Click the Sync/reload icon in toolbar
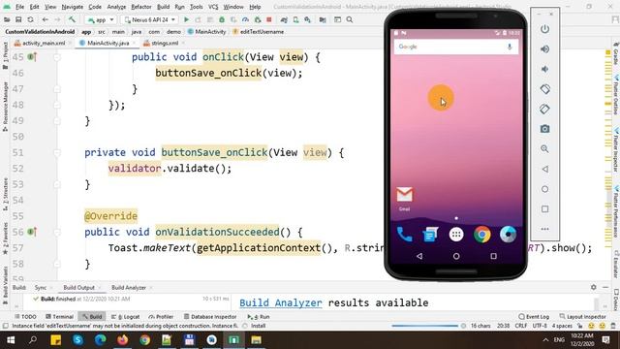The height and width of the screenshot is (349, 620). pos(30,19)
